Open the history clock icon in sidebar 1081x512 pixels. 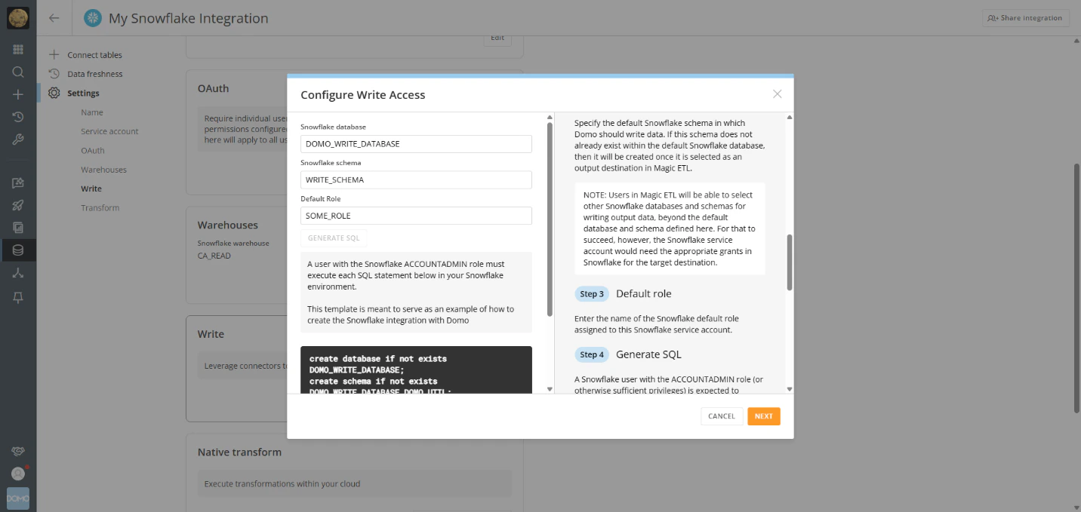(18, 117)
